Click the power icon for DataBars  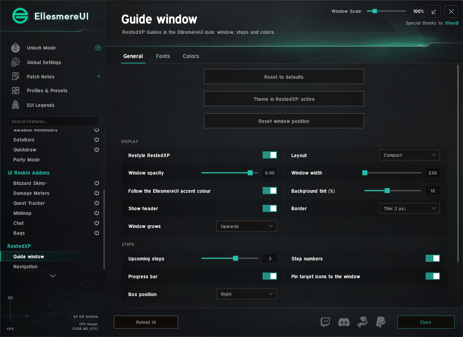coord(97,140)
